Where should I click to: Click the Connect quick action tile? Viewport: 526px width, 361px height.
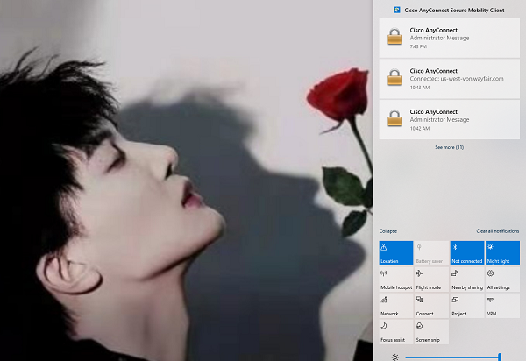click(x=431, y=306)
